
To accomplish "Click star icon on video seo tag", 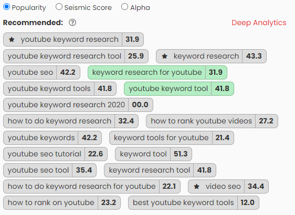I will point(197,187).
